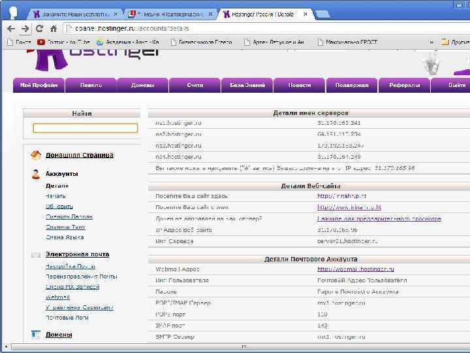Switch to the first Hostinger tab

[x=74, y=14]
